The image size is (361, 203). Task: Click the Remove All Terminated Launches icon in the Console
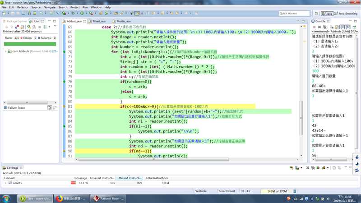[324, 27]
